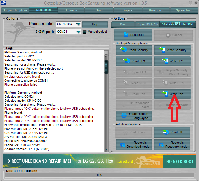Click log line 'Firmware compiled date' entry
Image resolution: width=199 pixels, height=181 pixels.
pos(43,125)
